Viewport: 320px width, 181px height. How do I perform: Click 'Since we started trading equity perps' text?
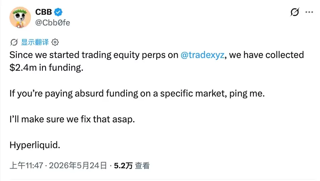pos(94,55)
